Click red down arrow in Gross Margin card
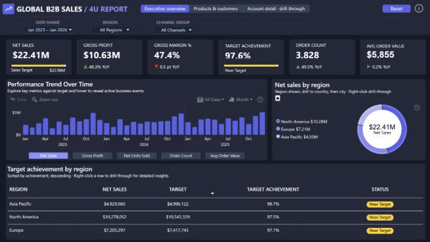Image resolution: width=430 pixels, height=242 pixels. coord(156,67)
